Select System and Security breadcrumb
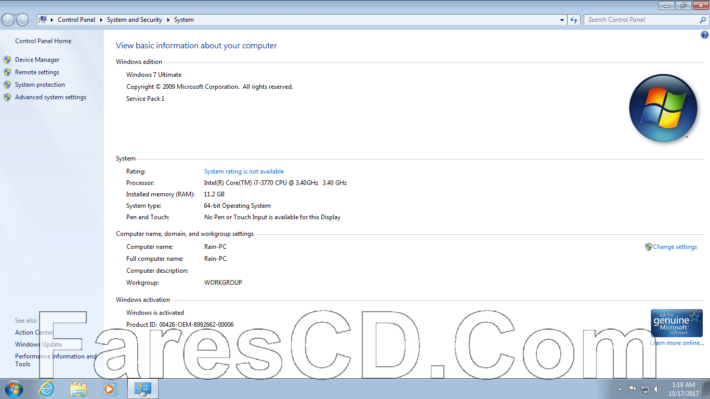Screen dimensions: 710x399 coord(135,20)
